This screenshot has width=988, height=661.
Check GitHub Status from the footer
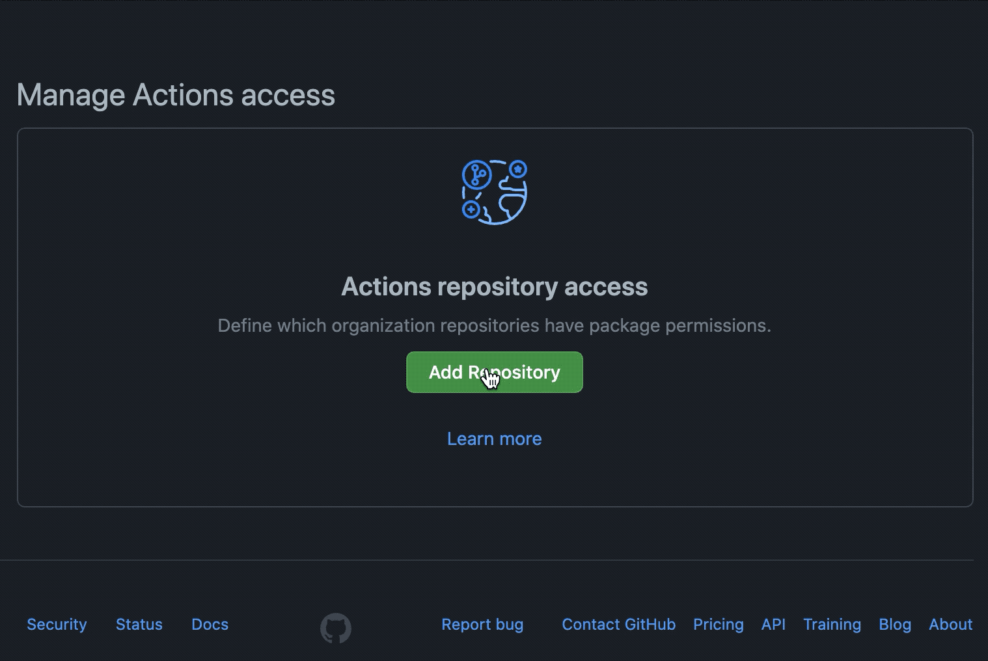coord(139,625)
